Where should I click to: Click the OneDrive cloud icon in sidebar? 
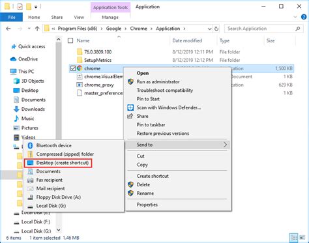(x=13, y=59)
